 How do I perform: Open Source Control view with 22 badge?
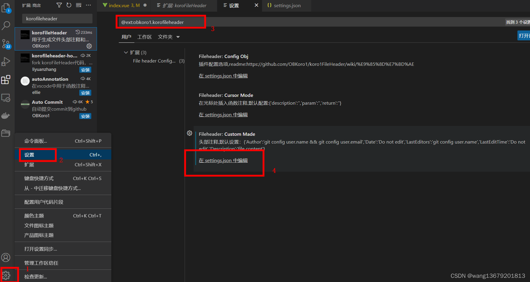tap(6, 44)
